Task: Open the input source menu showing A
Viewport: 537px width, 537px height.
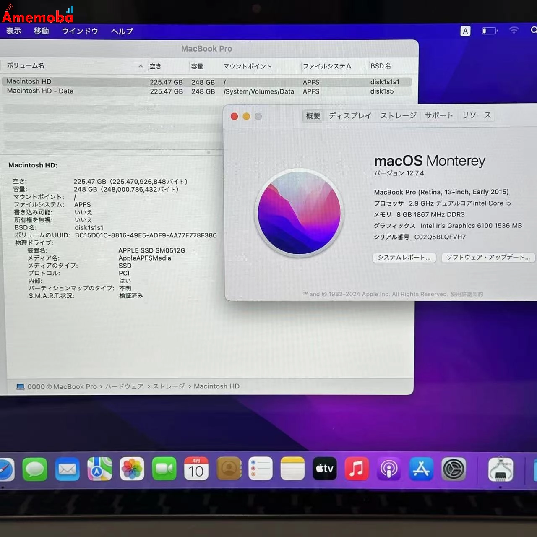Action: [465, 31]
